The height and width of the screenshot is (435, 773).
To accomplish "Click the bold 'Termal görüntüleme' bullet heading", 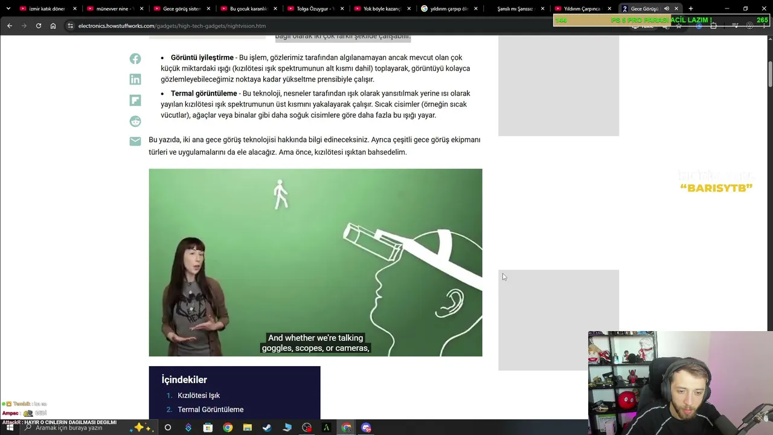I will [204, 93].
